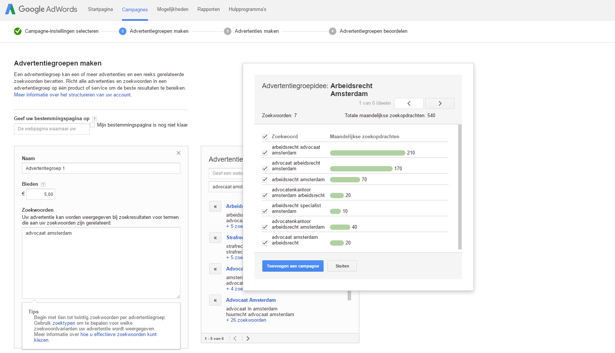The image size is (615, 353).
Task: Open the Rapporten tab
Action: pos(208,9)
